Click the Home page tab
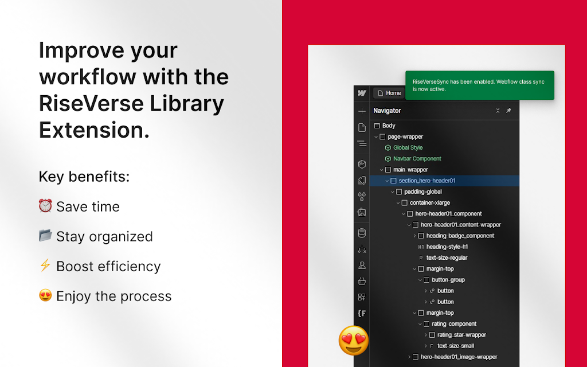Image resolution: width=587 pixels, height=367 pixels. (x=389, y=93)
